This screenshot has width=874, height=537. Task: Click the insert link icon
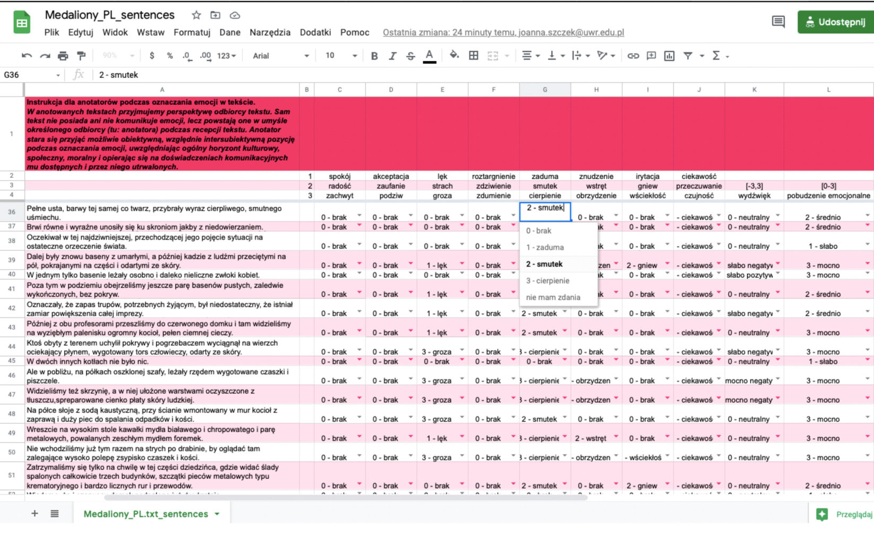(633, 56)
